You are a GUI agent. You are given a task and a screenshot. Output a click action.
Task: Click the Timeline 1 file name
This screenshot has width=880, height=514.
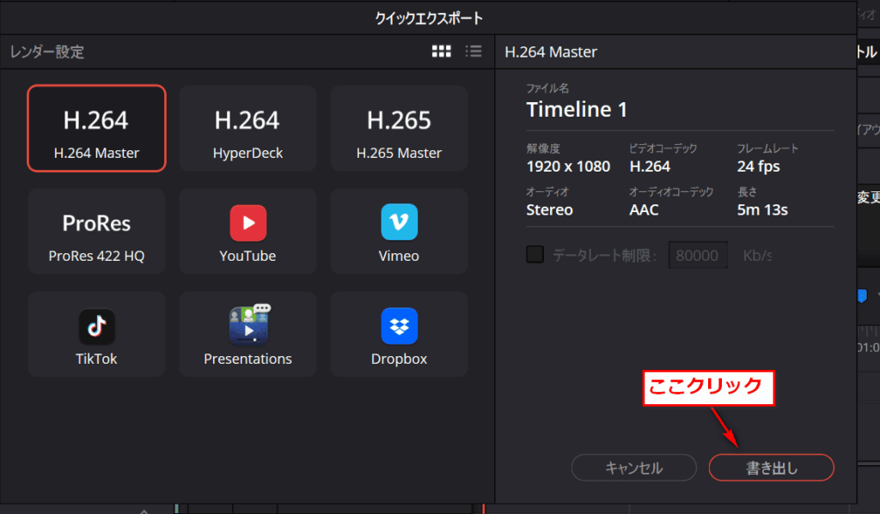(577, 110)
